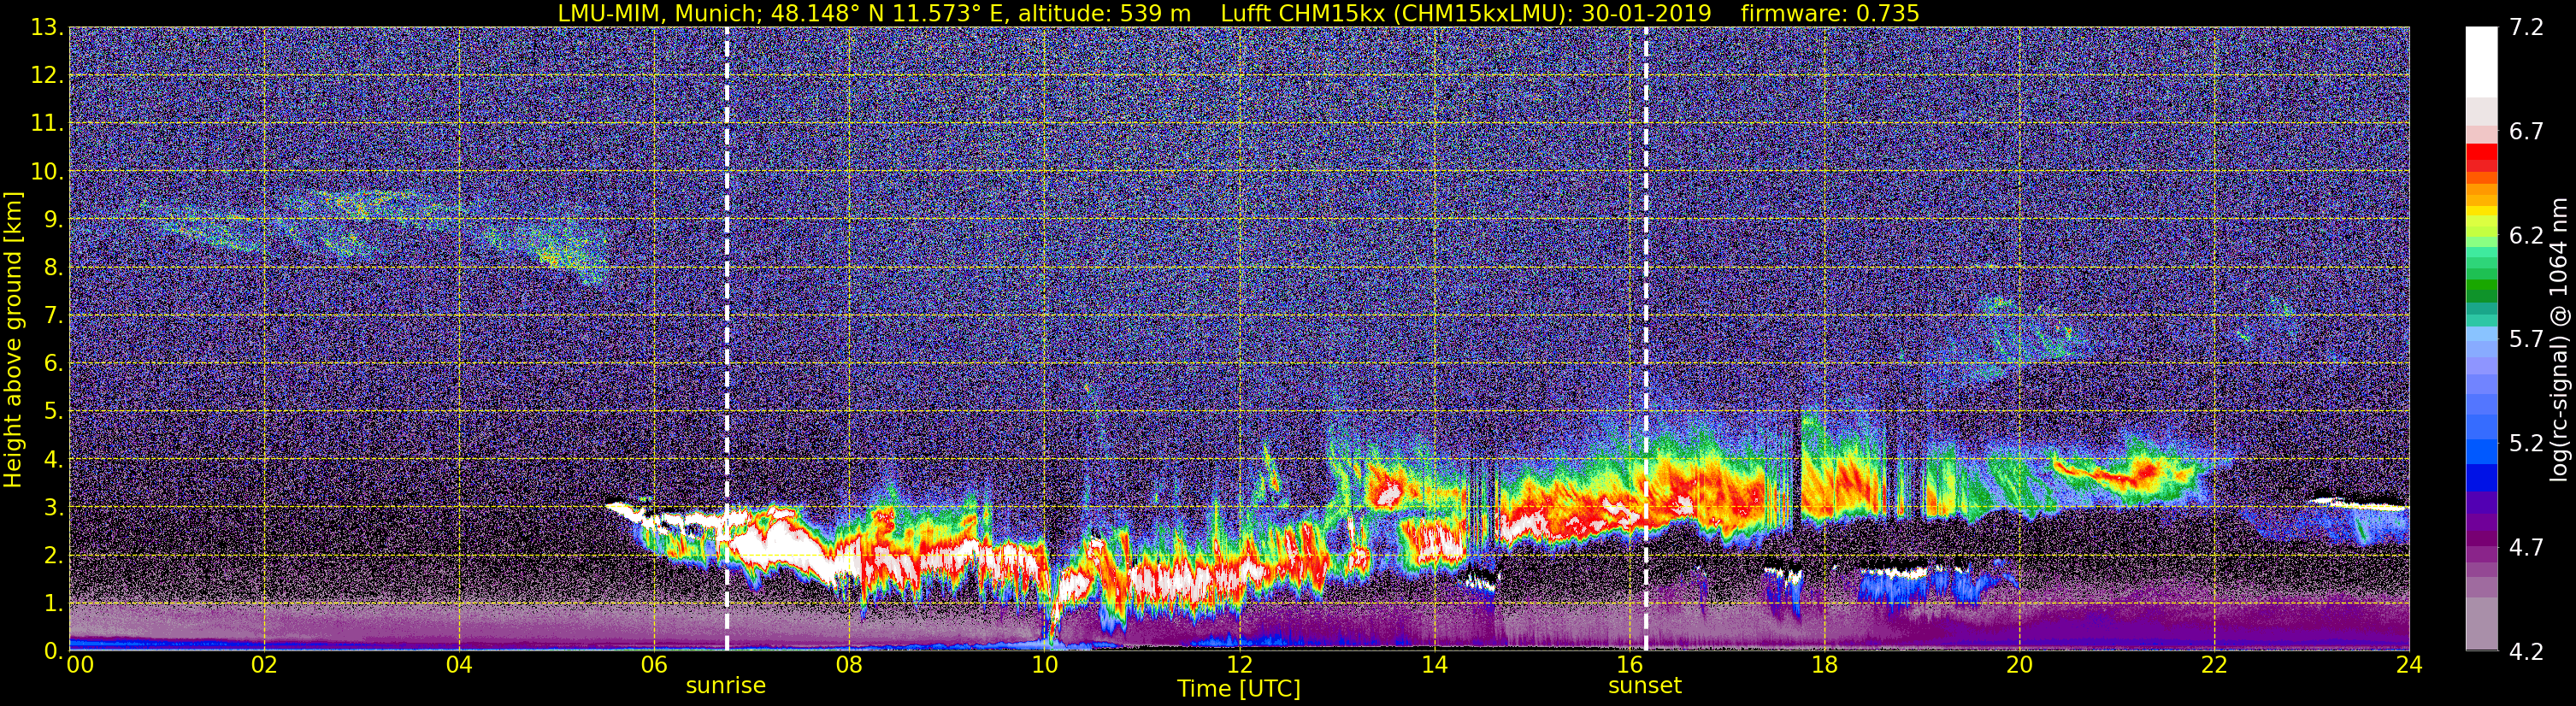Click the '1.' height axis tick label
2576x706 pixels.
[x=53, y=604]
